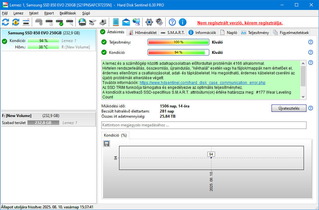Select the F: [New Volume] partition heading
This screenshot has width=319, height=210.
point(17,116)
